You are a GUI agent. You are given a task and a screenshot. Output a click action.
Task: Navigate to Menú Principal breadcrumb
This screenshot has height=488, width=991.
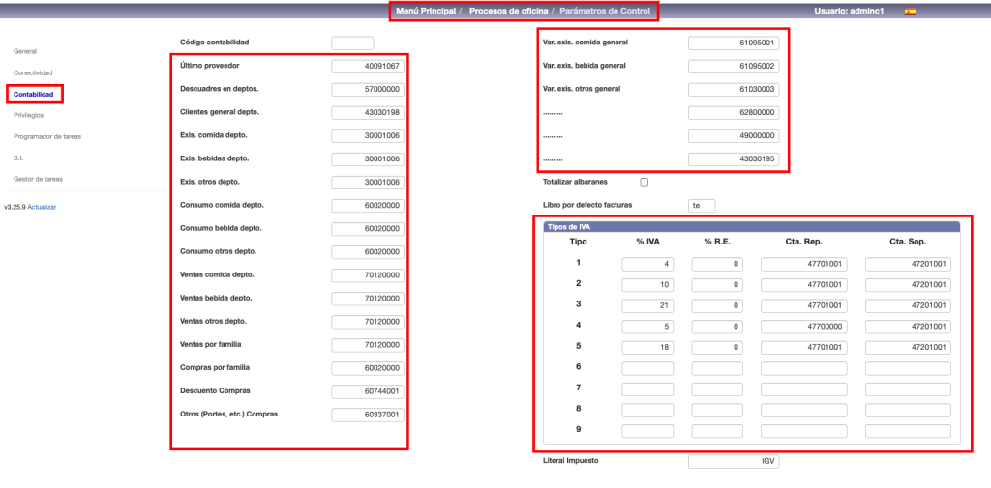(425, 11)
